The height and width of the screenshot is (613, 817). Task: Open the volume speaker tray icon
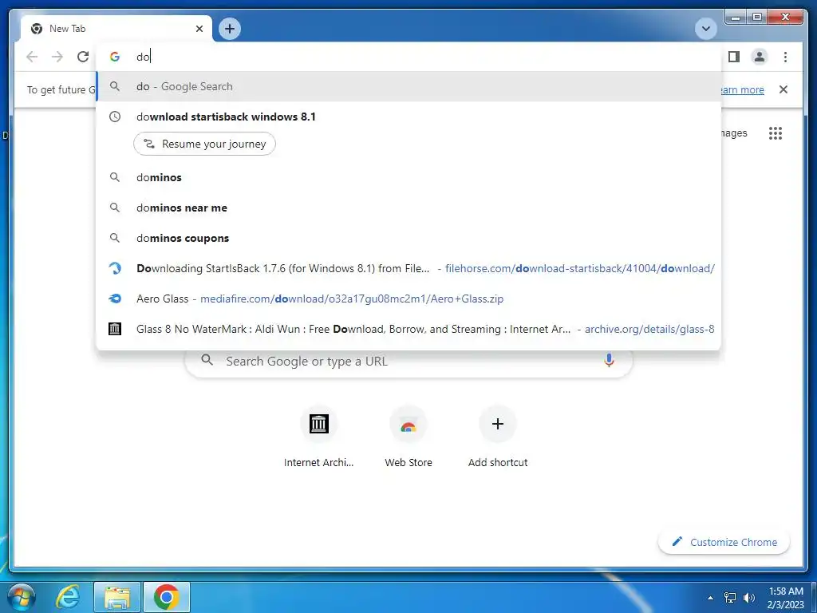749,598
